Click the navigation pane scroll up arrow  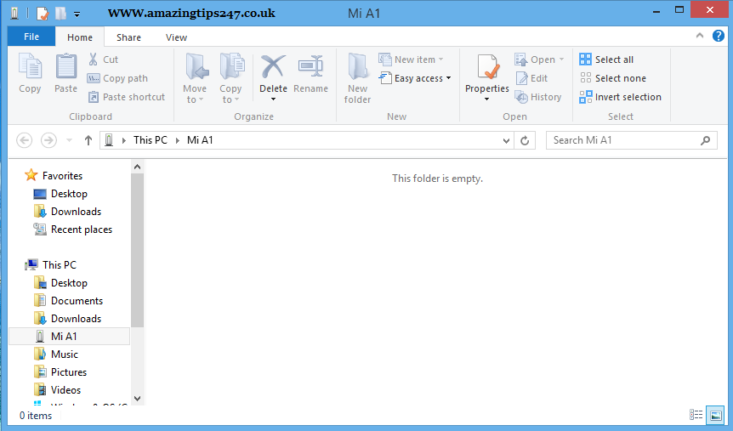point(137,167)
